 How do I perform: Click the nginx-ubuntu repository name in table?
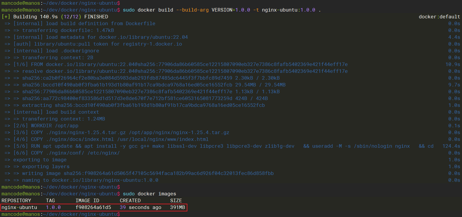pyautogui.click(x=19, y=207)
